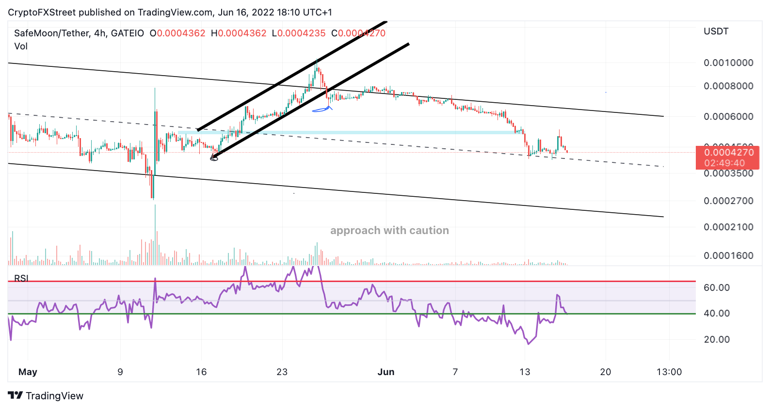This screenshot has height=409, width=770.
Task: Click the TradingView logo icon
Action: point(15,395)
